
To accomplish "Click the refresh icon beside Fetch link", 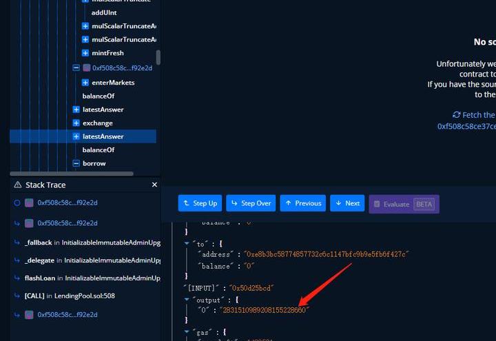I will pyautogui.click(x=456, y=115).
